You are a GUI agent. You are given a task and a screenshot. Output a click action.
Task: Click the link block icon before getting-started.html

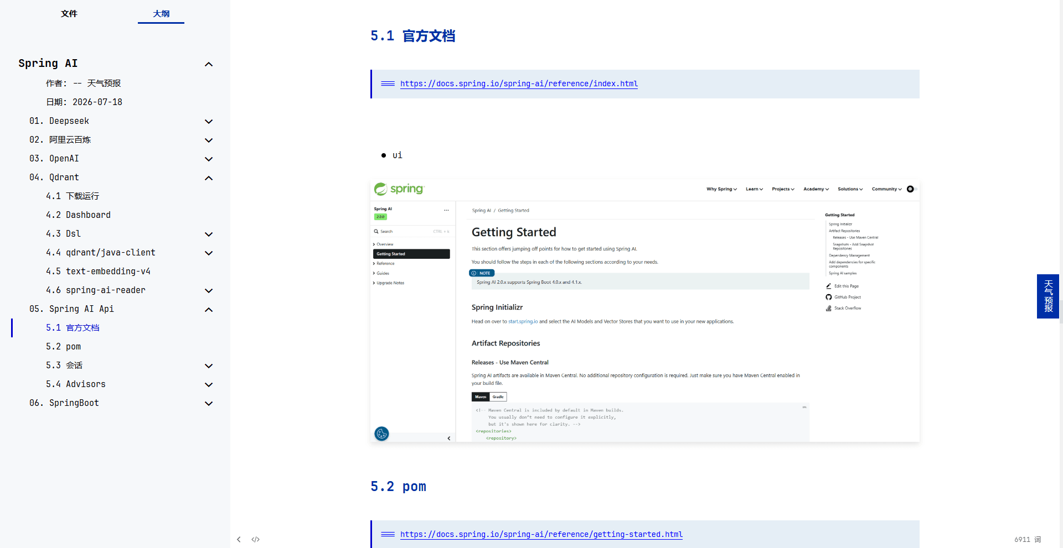pyautogui.click(x=388, y=534)
